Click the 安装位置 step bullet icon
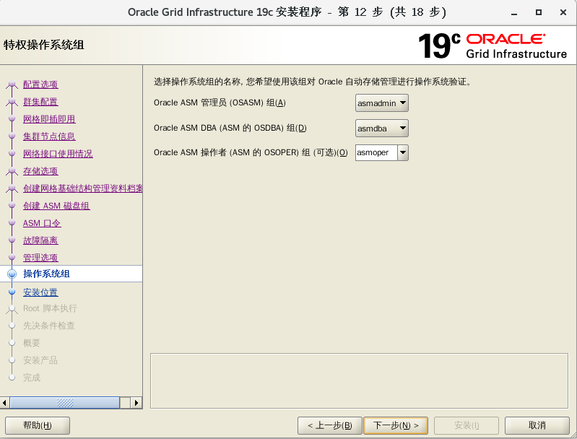The width and height of the screenshot is (577, 439). pyautogui.click(x=12, y=292)
